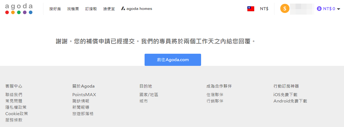Open the 隱私權政策 link
Viewport: 344px width, 127px height.
pyautogui.click(x=16, y=107)
